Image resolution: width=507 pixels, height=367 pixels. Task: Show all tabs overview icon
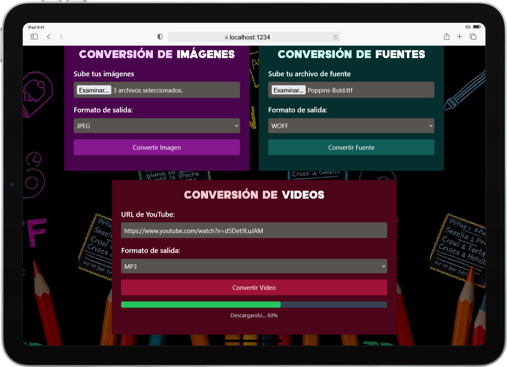point(473,37)
